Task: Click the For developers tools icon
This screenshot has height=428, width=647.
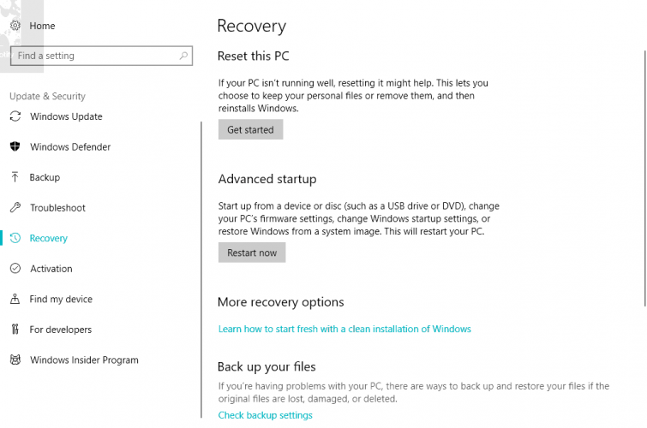Action: (x=15, y=330)
